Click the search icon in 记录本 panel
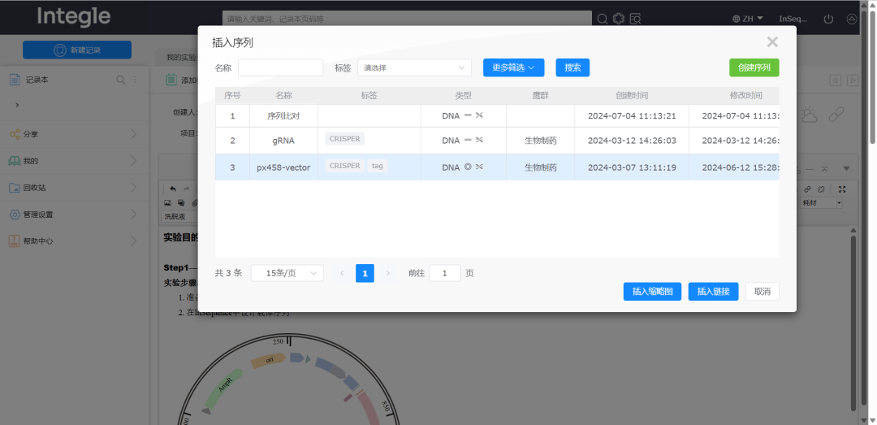 [120, 80]
